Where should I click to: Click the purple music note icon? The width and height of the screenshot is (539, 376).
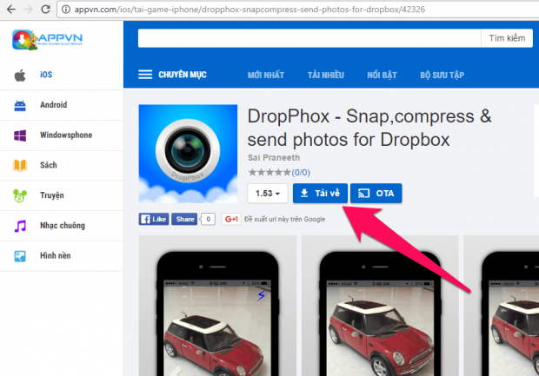[20, 226]
